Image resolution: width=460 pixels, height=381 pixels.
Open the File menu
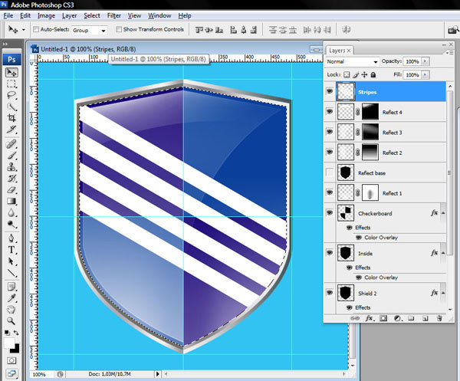(x=8, y=15)
